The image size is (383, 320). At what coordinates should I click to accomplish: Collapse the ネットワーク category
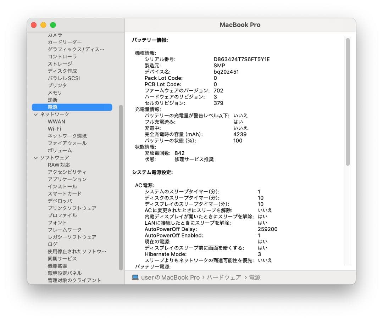(x=36, y=114)
